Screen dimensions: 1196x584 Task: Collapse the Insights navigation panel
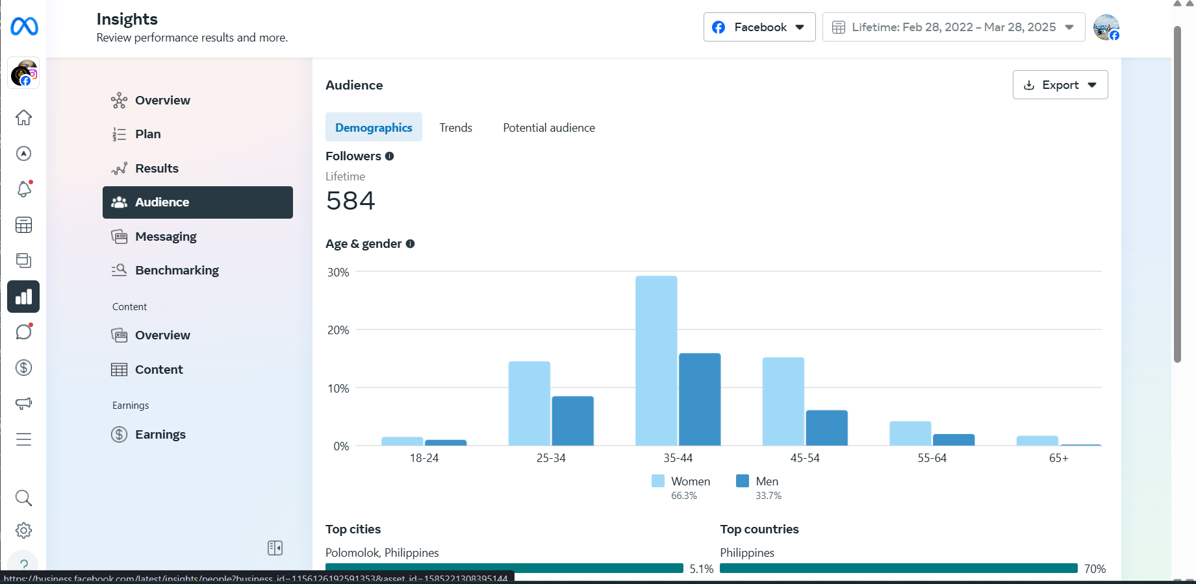tap(275, 548)
